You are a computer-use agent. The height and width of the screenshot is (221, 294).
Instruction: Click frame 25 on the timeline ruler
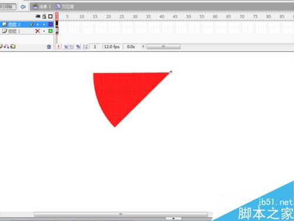(x=122, y=17)
